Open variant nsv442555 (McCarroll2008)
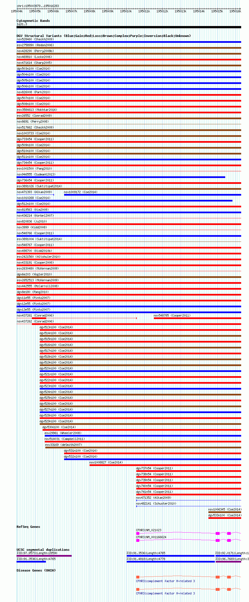The height and width of the screenshot is (602, 249). click(37, 286)
